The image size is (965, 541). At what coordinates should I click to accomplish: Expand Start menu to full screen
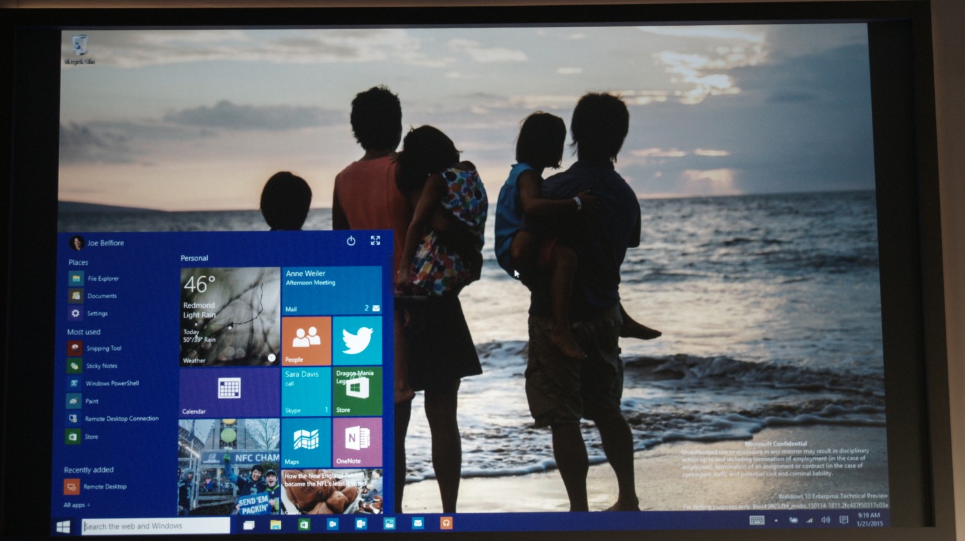(376, 240)
